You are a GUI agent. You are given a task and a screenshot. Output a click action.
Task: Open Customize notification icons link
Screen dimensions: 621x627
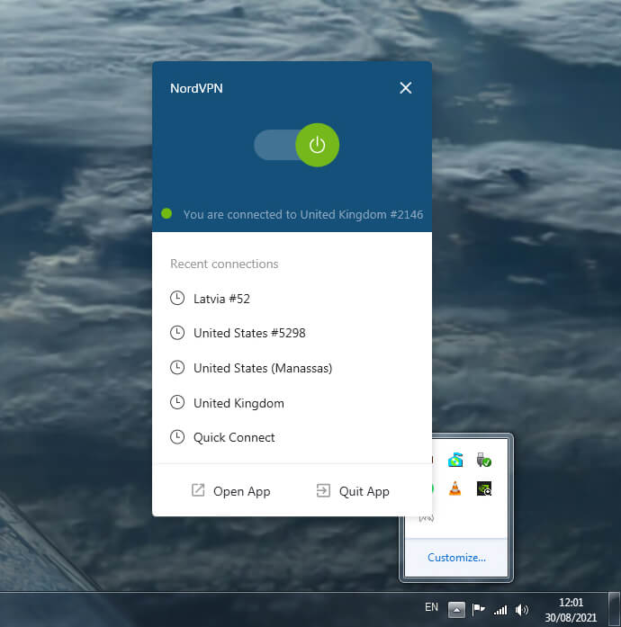pos(456,558)
